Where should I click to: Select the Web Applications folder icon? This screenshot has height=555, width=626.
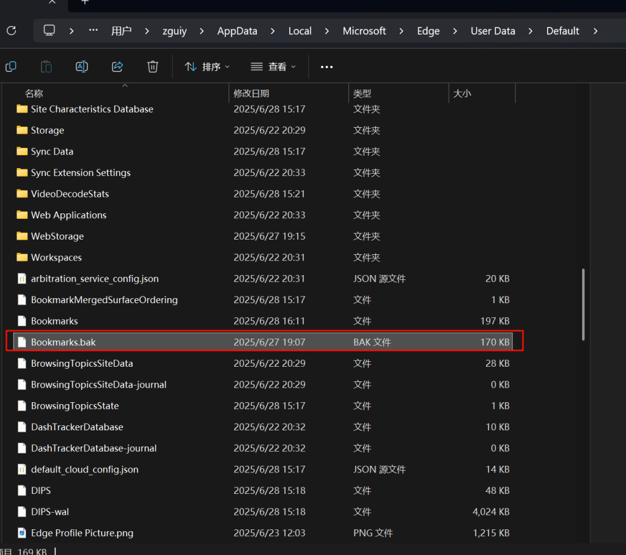[x=22, y=215]
